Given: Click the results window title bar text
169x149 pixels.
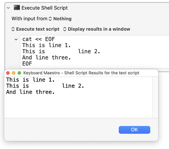Looking at the screenshot, I should 81,73.
